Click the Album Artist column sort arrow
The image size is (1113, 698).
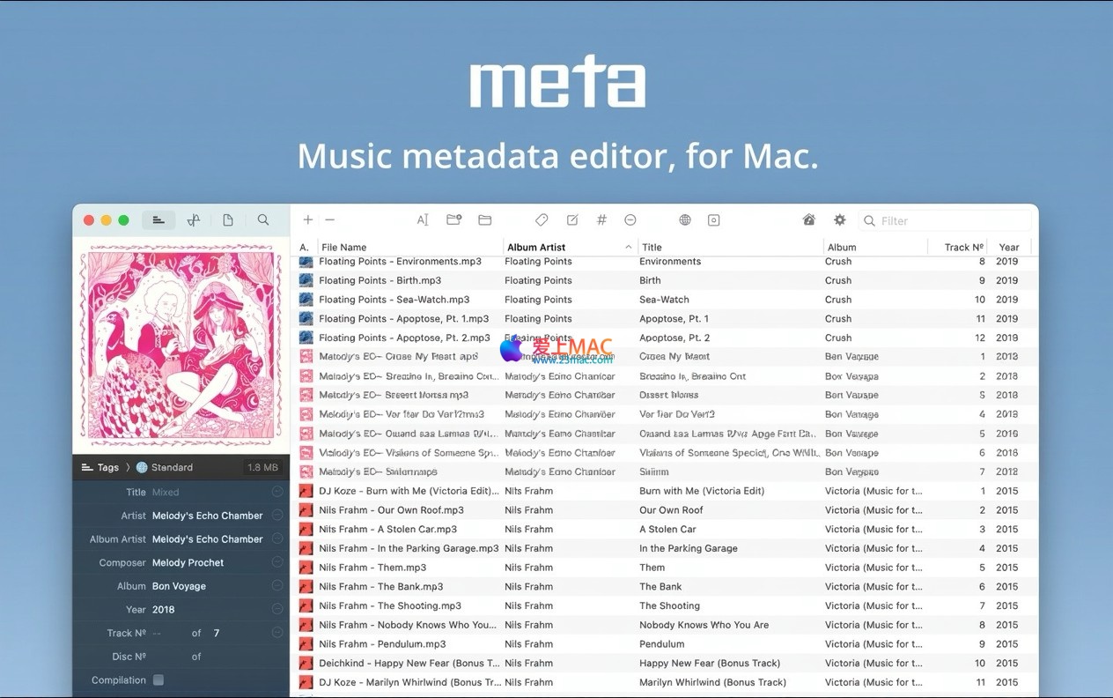[629, 248]
